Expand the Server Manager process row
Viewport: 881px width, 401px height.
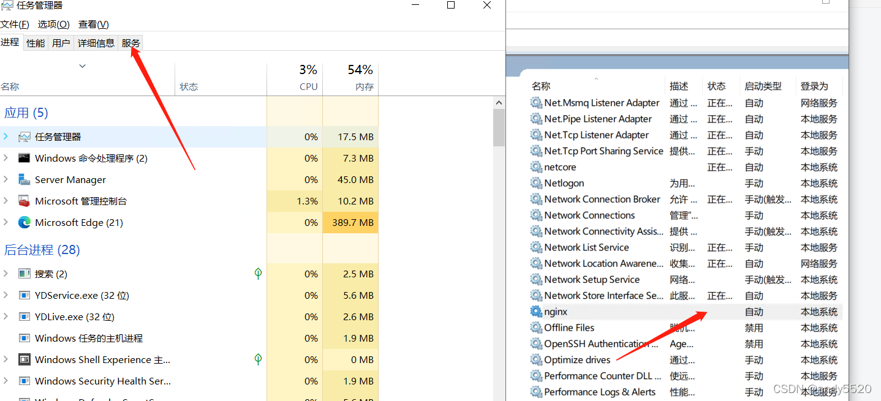click(6, 180)
